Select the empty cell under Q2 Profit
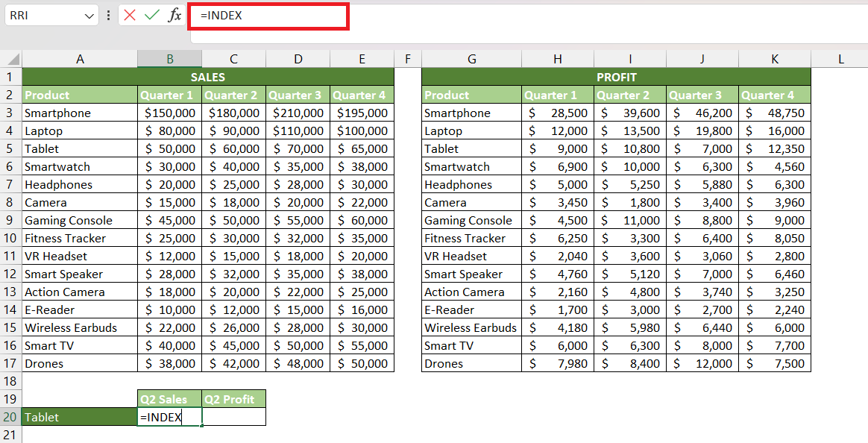The width and height of the screenshot is (868, 443). tap(233, 417)
